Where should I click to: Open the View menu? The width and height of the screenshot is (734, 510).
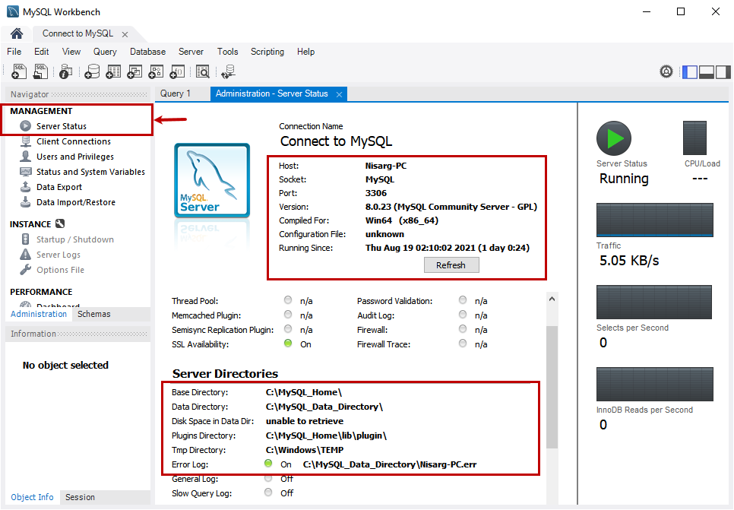point(71,52)
